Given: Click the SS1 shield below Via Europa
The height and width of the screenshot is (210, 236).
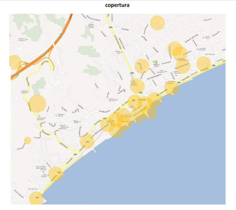Looking at the screenshot, I should click(x=214, y=66).
